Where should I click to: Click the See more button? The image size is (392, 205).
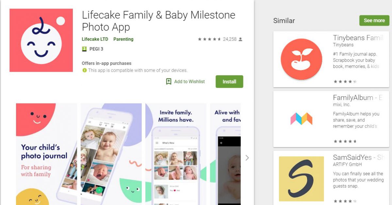pos(374,20)
